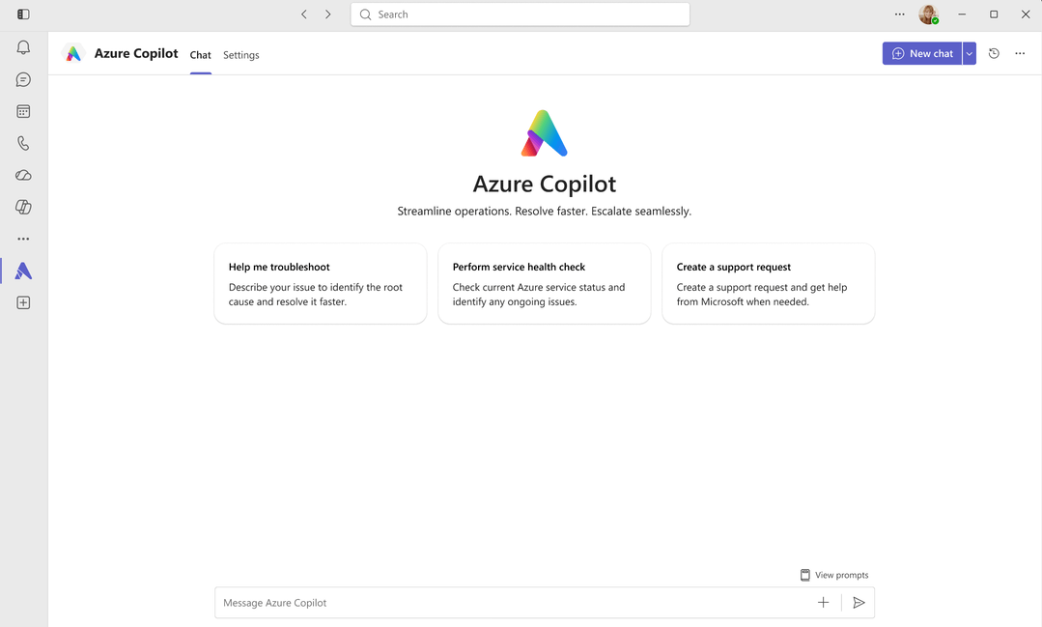1042x627 pixels.
Task: Toggle the navigation pane icon in title bar
Action: pos(23,14)
